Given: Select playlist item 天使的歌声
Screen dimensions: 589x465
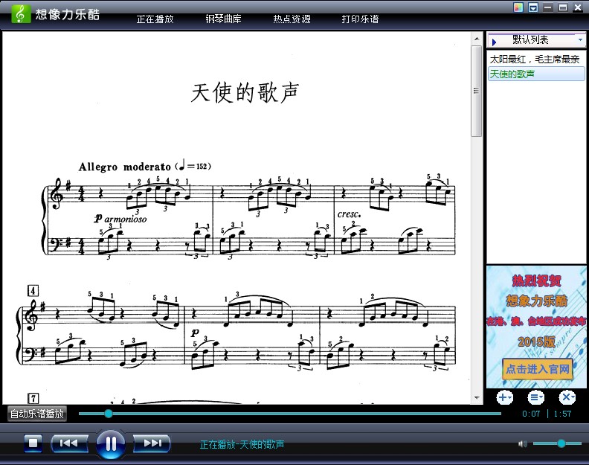Looking at the screenshot, I should coord(536,74).
